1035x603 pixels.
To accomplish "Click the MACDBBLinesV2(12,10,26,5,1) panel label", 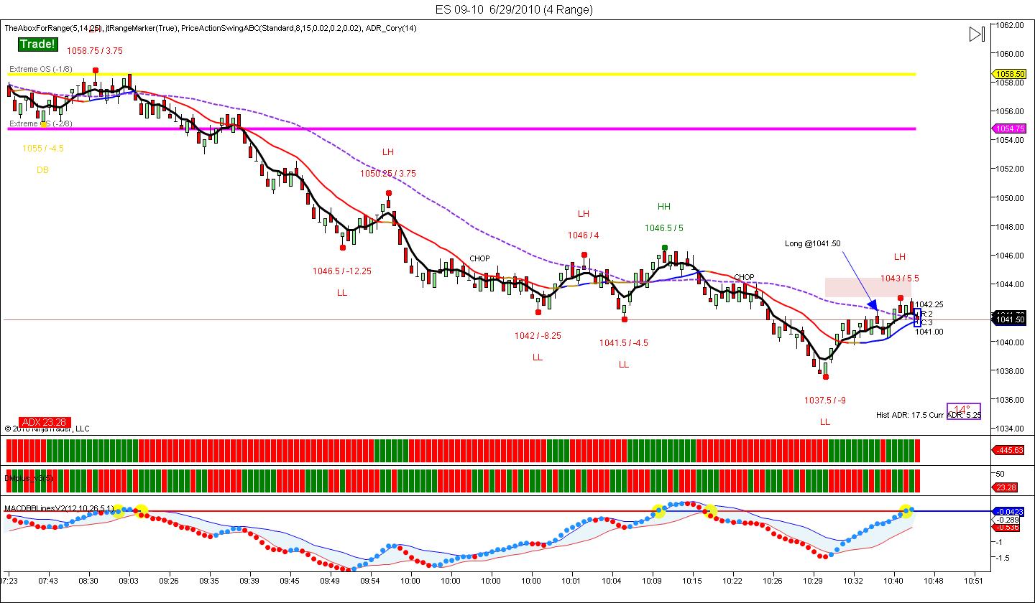I will (59, 508).
